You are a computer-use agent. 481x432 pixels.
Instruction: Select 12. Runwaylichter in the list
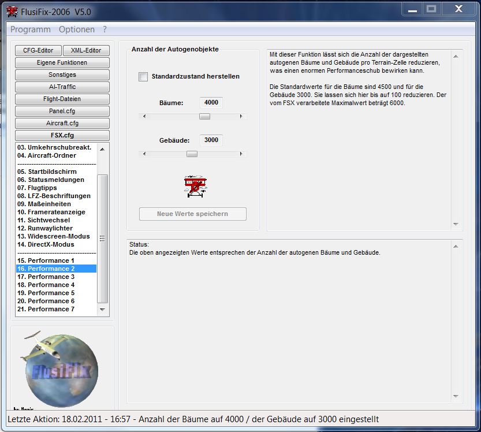tap(56, 228)
